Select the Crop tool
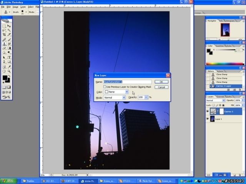Viewport: 246px width, 184px height. coord(4,34)
